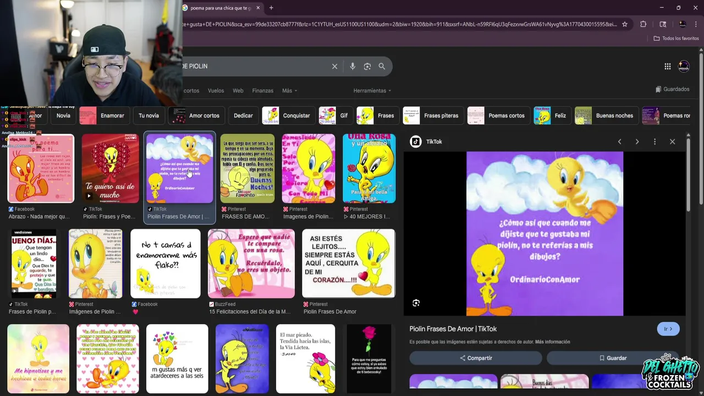Open Guardados saved items

(x=672, y=89)
